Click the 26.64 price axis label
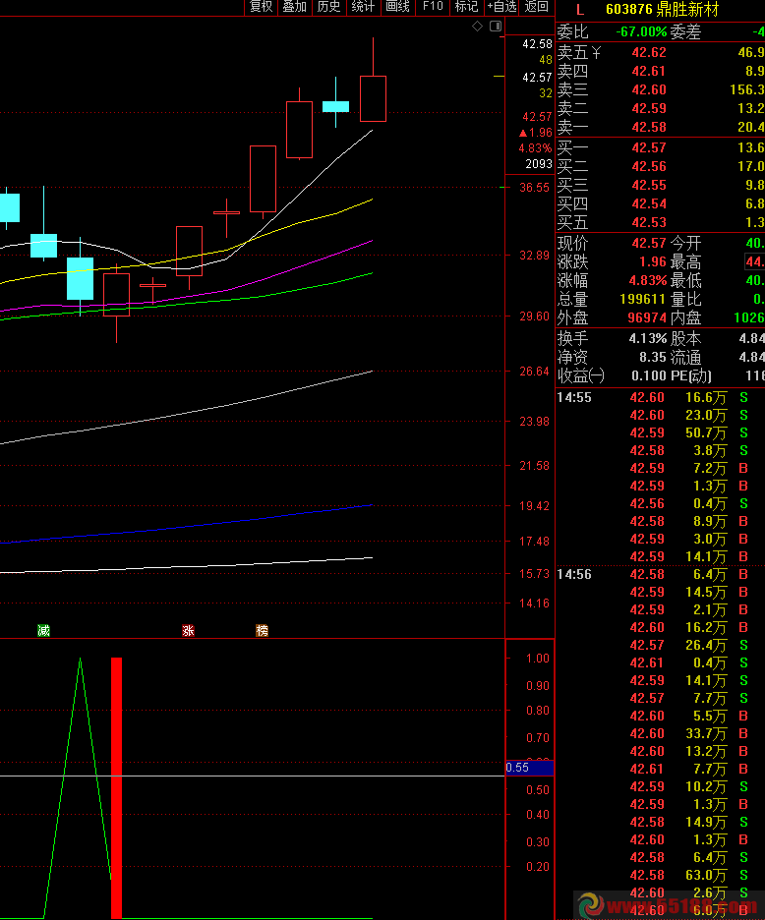The height and width of the screenshot is (920, 765). coord(534,372)
